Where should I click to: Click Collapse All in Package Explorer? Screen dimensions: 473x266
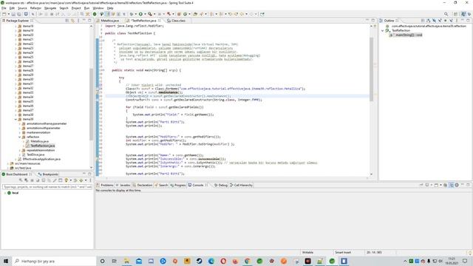click(67, 21)
